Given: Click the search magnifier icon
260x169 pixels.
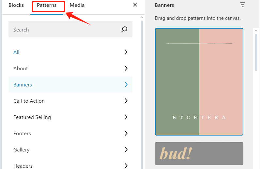Looking at the screenshot, I should (x=124, y=30).
